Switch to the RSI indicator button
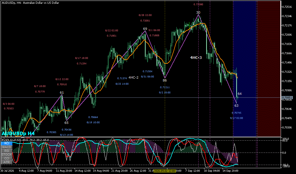296x174 pixels. click(7, 151)
